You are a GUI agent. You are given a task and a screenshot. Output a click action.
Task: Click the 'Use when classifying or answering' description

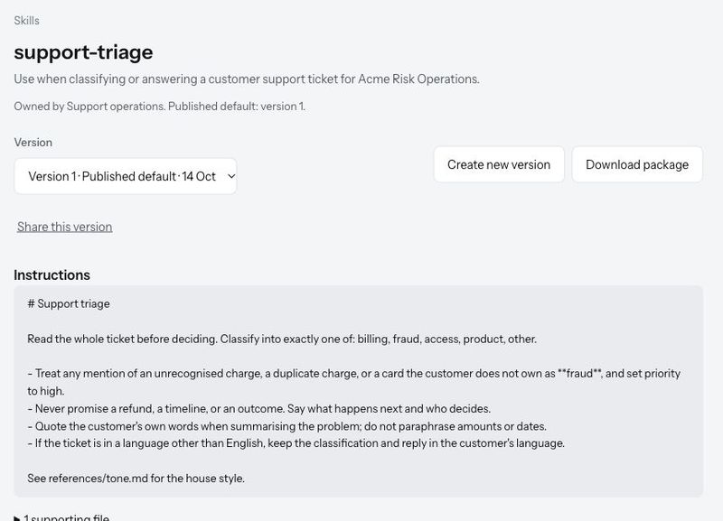pyautogui.click(x=247, y=79)
